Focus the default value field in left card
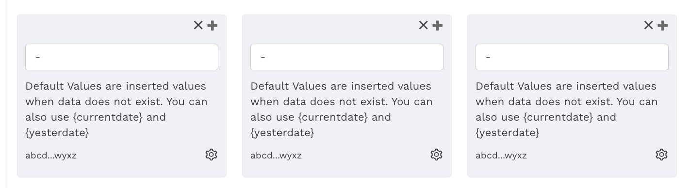Screen dimensions: 690x188 (122, 57)
